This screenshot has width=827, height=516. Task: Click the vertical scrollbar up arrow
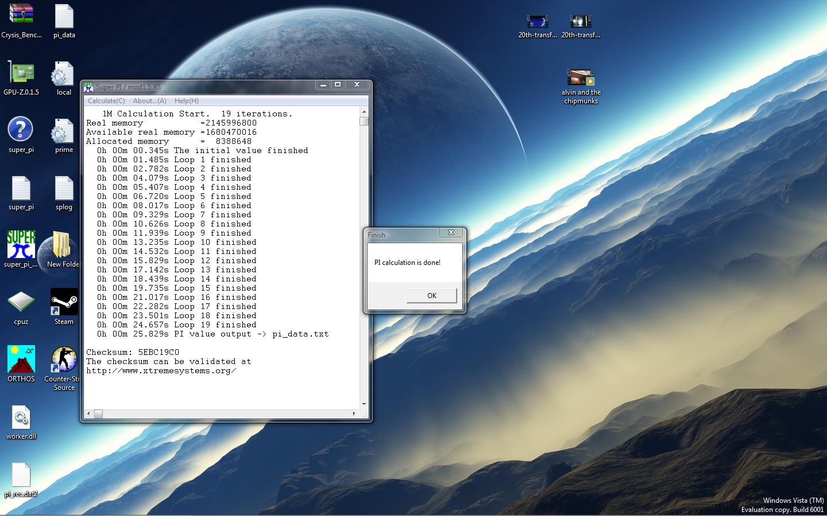[x=364, y=112]
